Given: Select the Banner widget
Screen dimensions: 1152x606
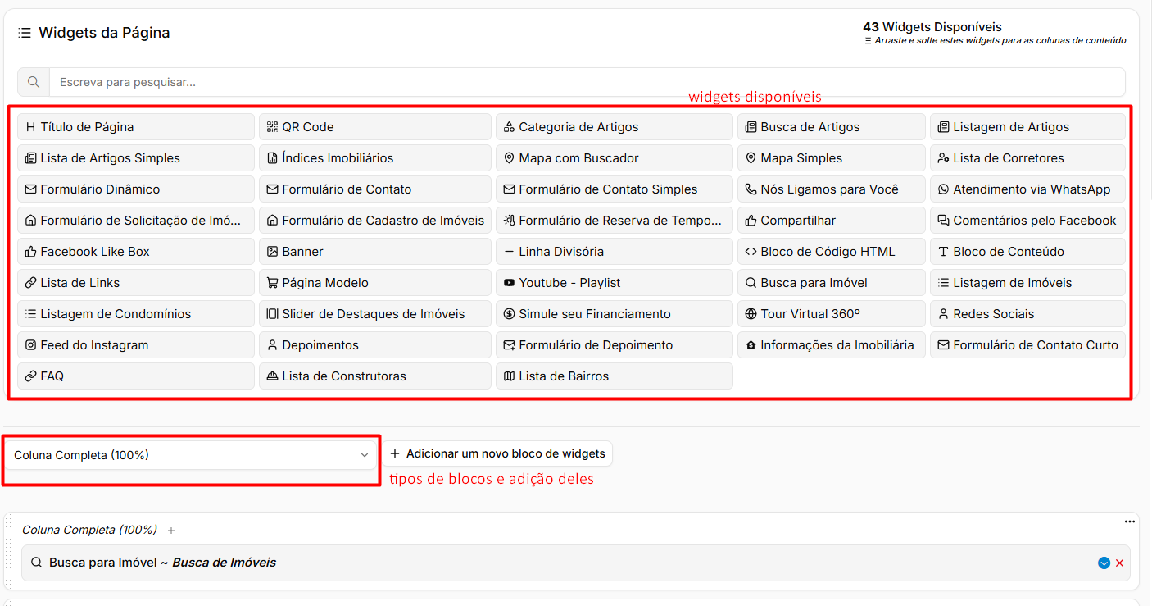Looking at the screenshot, I should (x=375, y=252).
